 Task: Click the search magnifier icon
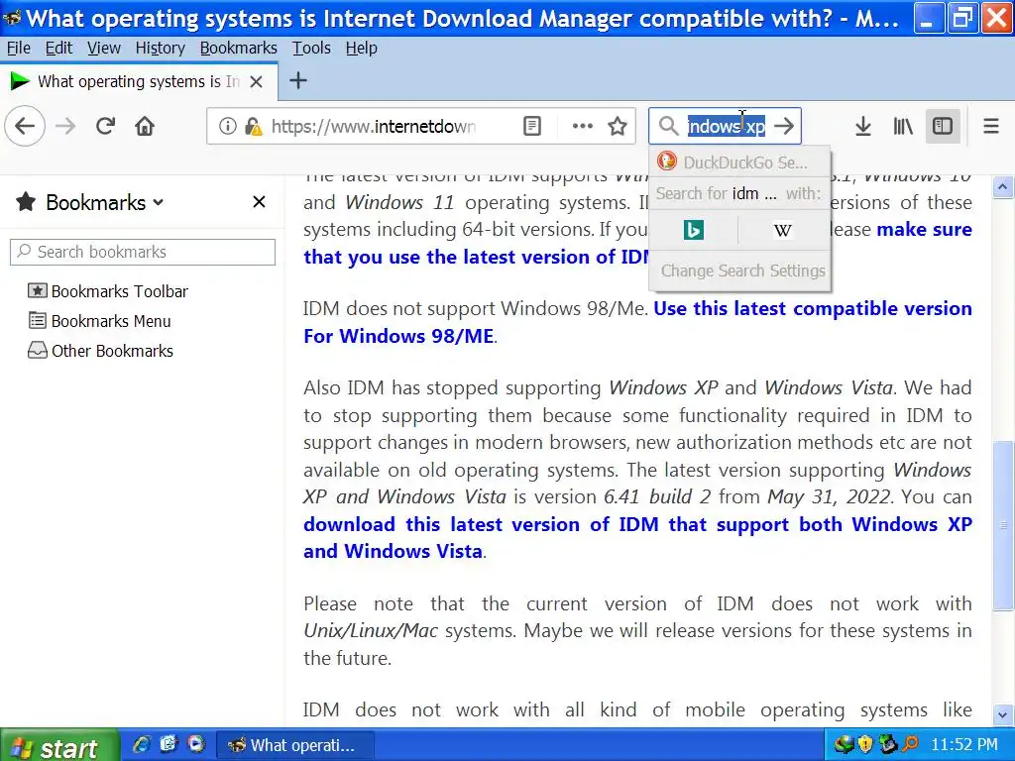tap(668, 126)
